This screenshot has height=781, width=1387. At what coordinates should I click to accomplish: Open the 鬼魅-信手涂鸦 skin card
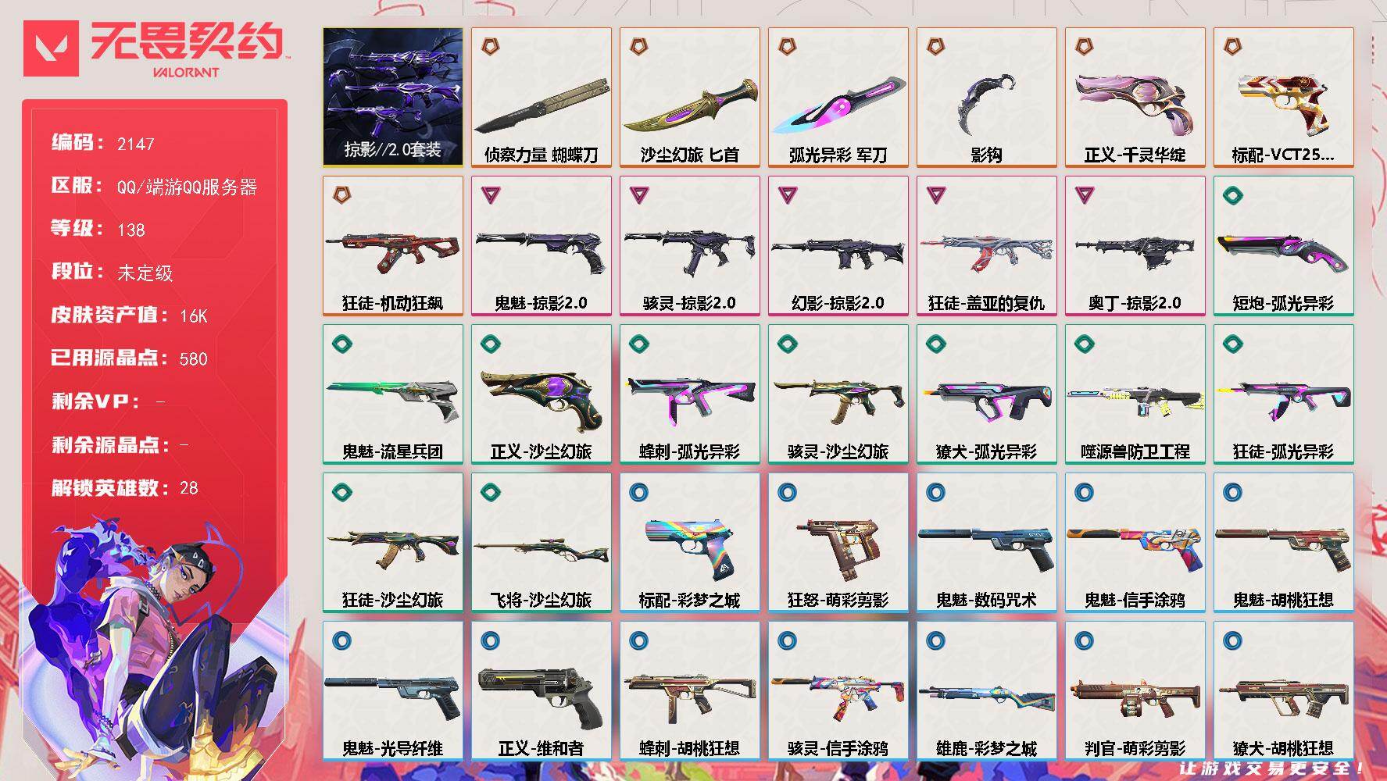click(x=1135, y=543)
